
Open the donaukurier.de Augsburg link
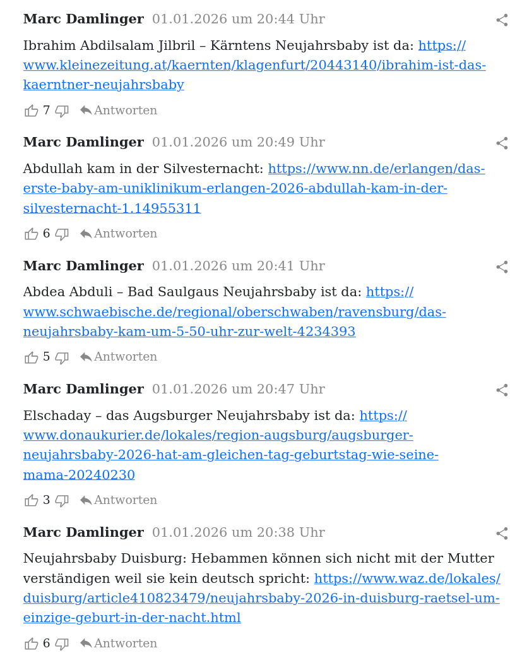point(231,445)
